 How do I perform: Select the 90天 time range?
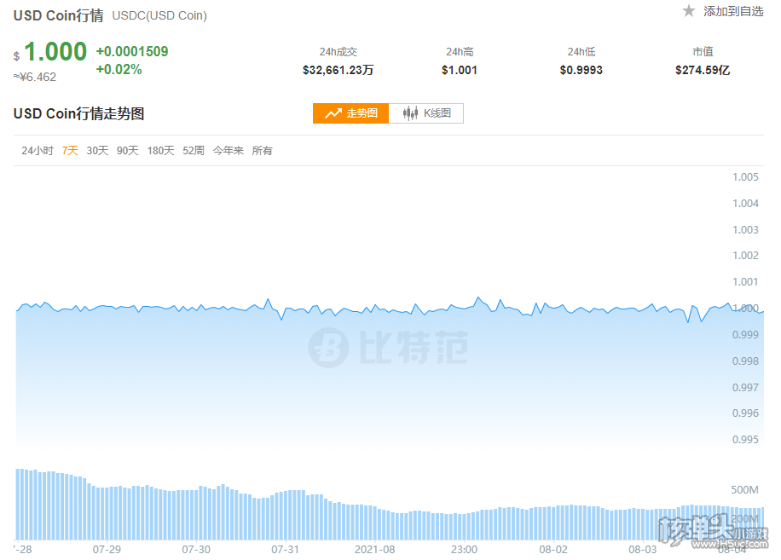[128, 150]
